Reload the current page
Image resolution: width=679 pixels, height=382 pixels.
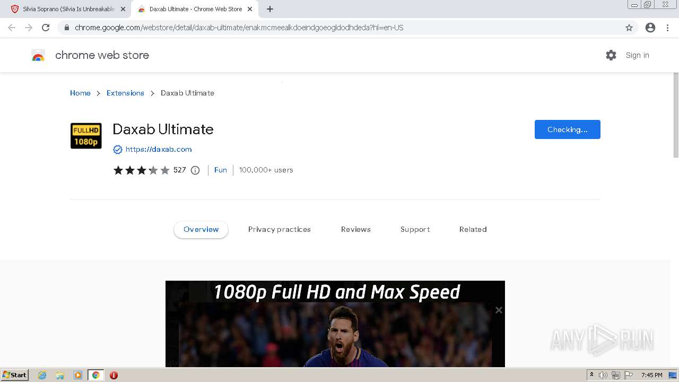pos(46,28)
